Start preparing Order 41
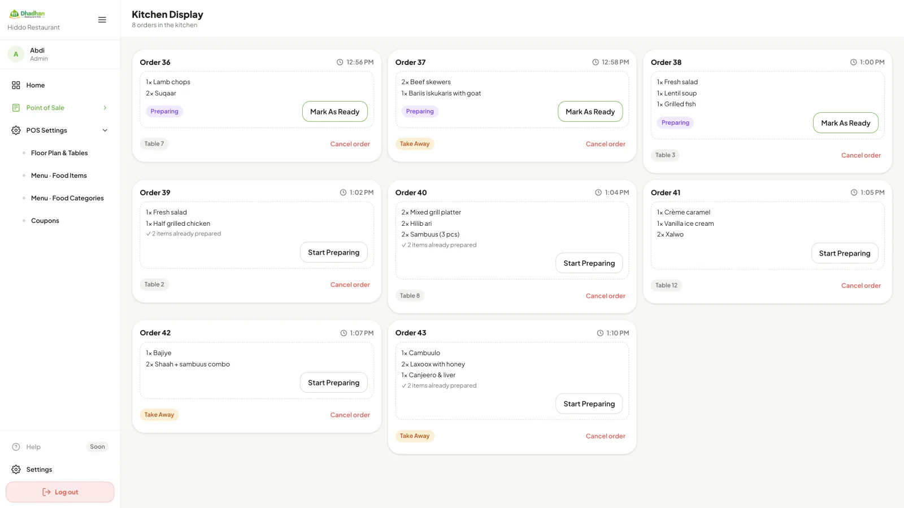Screen dimensions: 904x508 [x=845, y=253]
